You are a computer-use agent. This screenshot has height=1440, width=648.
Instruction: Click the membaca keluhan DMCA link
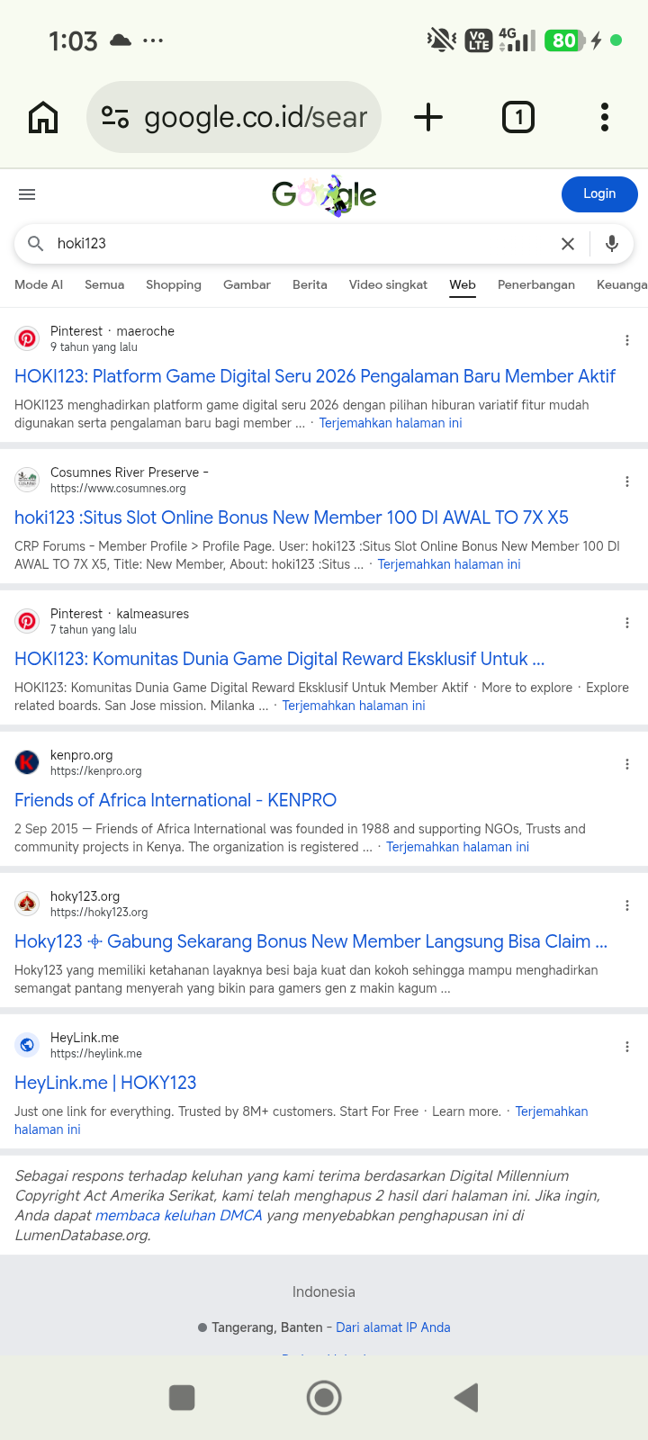click(x=178, y=1215)
